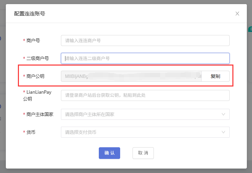Click the green badge behind dialog's right edge

click(x=250, y=30)
